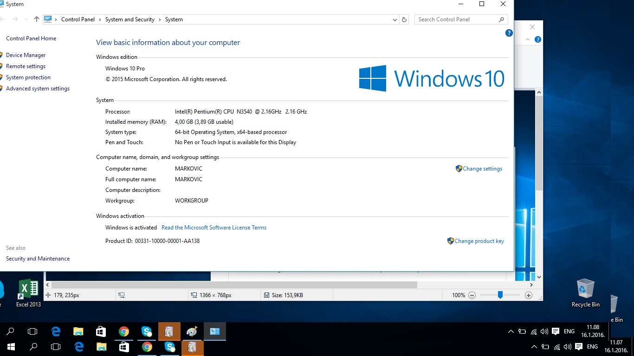
Task: Click the System and Security breadcrumb
Action: (130, 19)
